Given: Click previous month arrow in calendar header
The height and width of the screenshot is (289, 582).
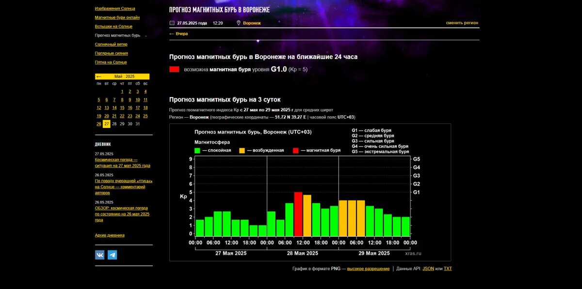Looking at the screenshot, I should pos(98,76).
